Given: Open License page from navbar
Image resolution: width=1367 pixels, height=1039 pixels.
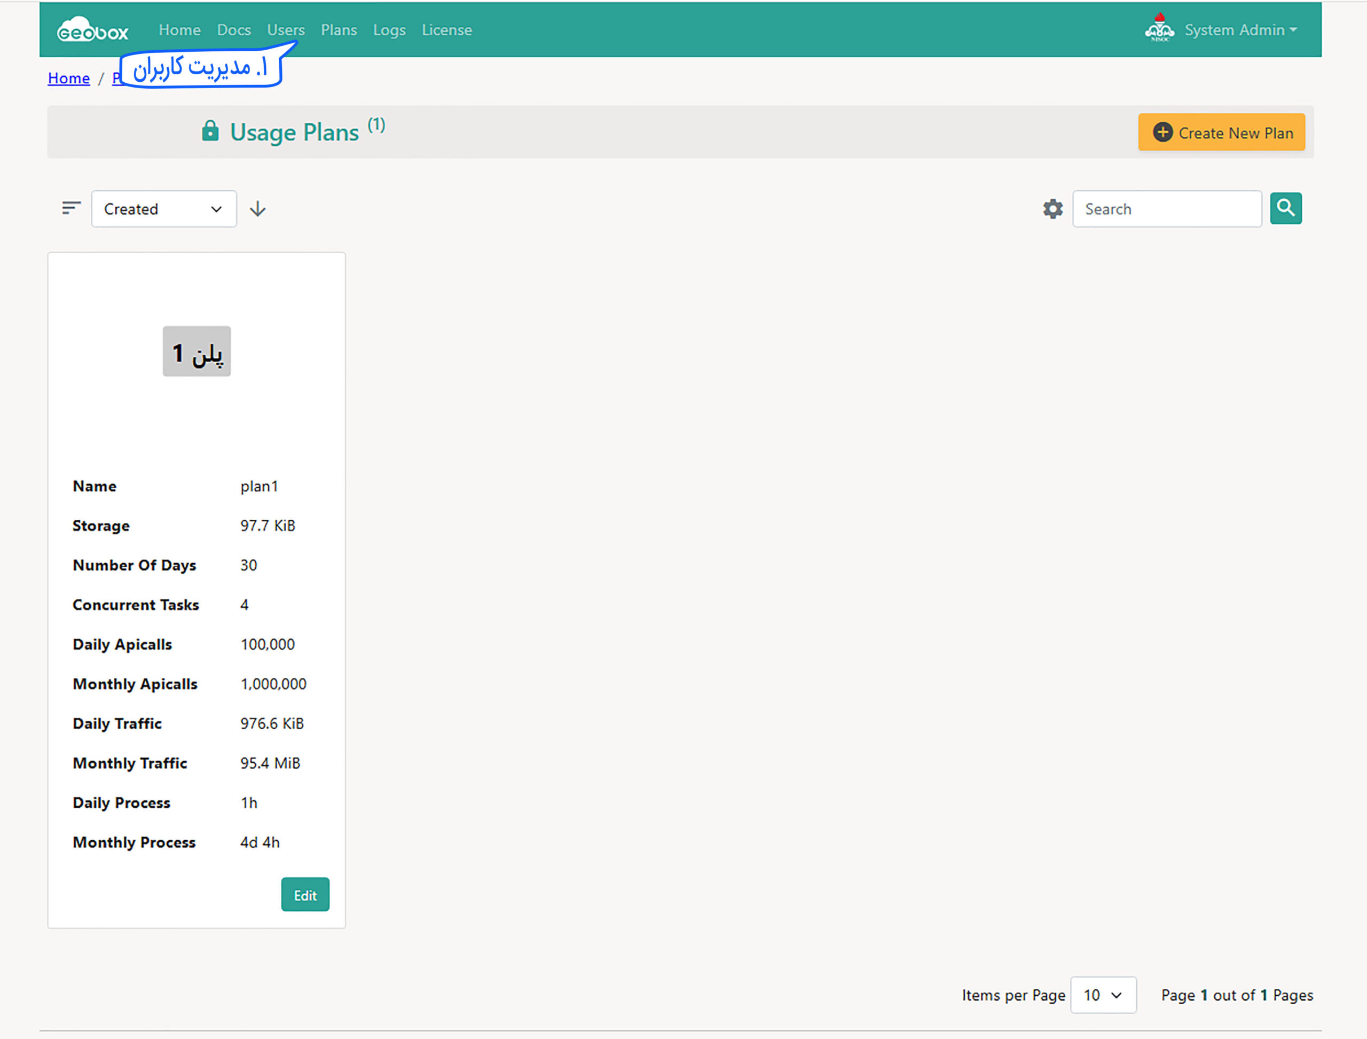Looking at the screenshot, I should (x=446, y=30).
